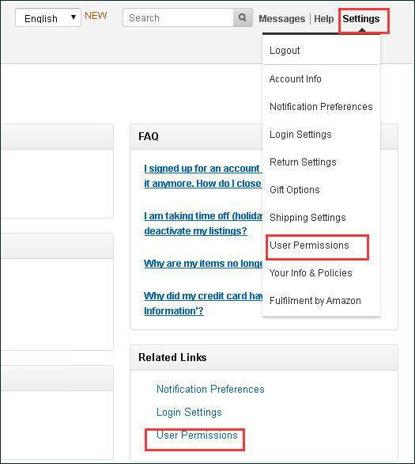The height and width of the screenshot is (464, 415).
Task: Open the Settings menu
Action: tap(361, 19)
